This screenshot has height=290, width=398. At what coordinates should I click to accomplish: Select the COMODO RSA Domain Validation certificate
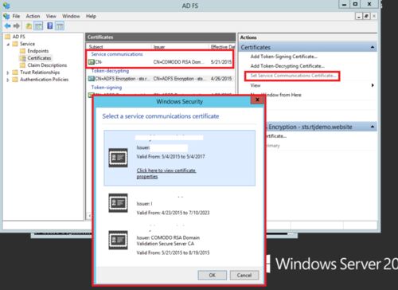coord(179,241)
